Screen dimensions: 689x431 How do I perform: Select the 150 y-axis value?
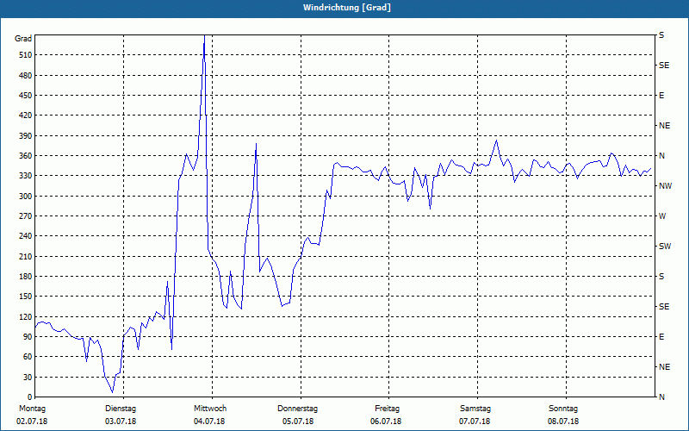pyautogui.click(x=26, y=296)
